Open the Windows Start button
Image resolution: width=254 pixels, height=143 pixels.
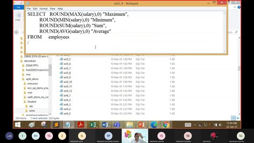coord(17,125)
